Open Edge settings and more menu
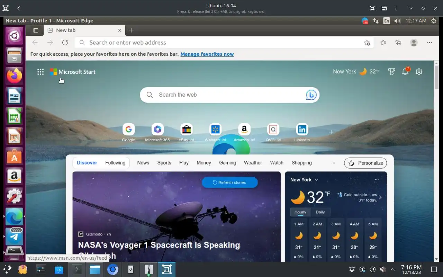The image size is (443, 277). click(x=430, y=43)
